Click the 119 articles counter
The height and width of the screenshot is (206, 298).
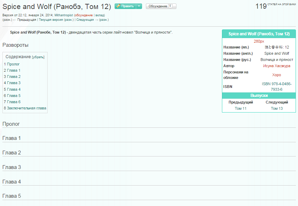[261, 6]
